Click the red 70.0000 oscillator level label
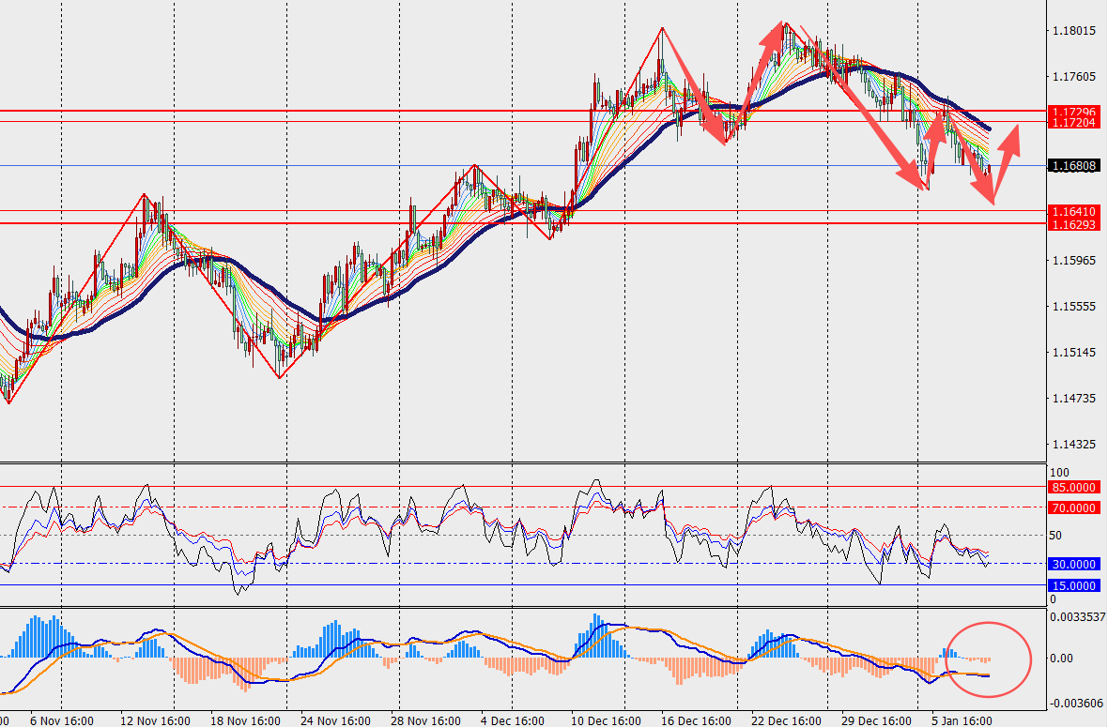Screen dimensions: 1108x727 [x=1072, y=507]
